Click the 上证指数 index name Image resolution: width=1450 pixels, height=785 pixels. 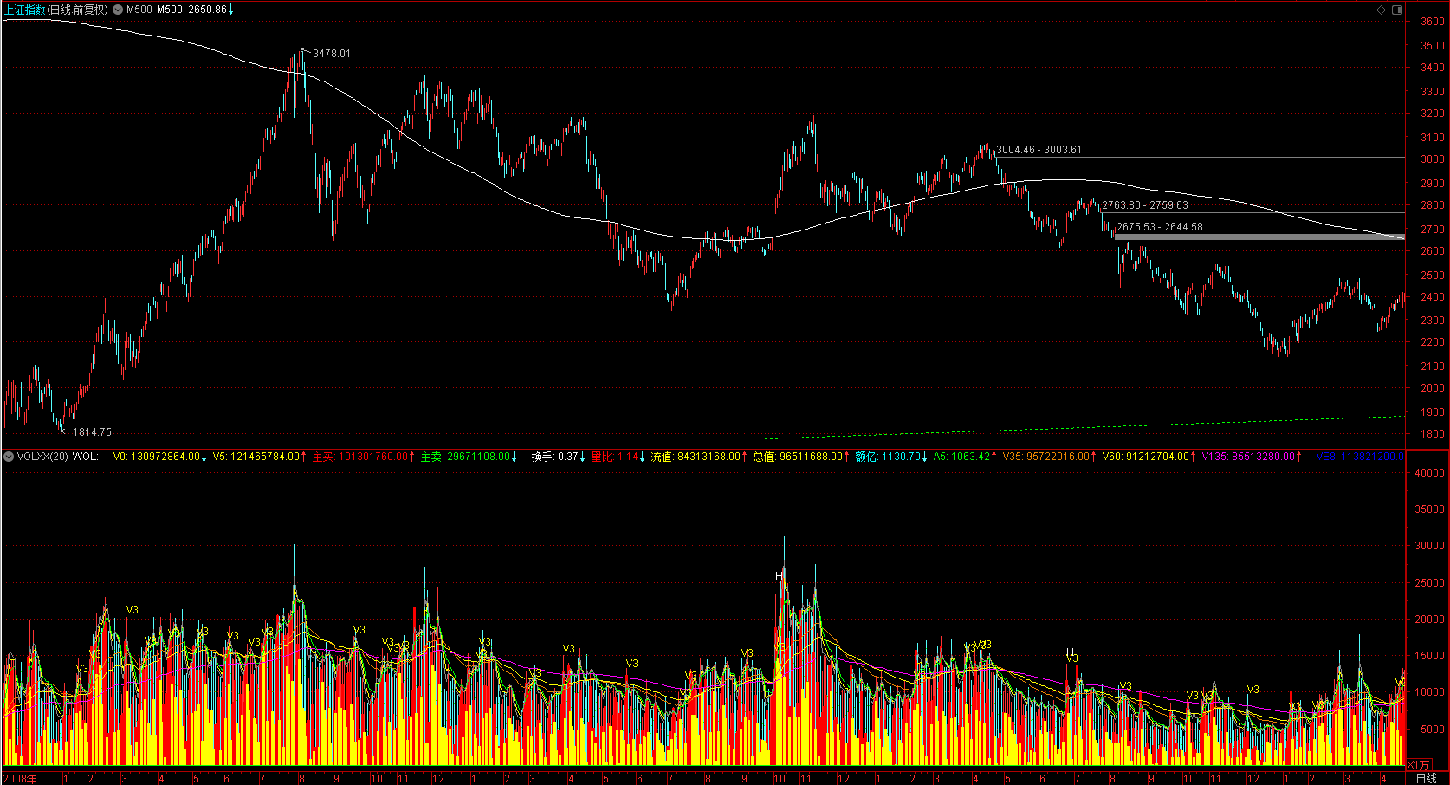24,10
